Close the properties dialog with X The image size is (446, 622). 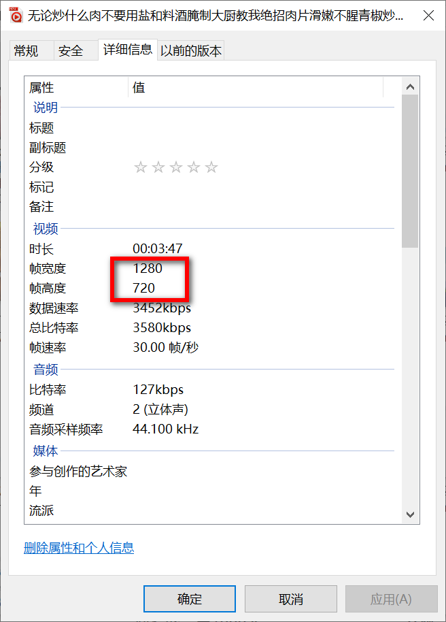pyautogui.click(x=428, y=16)
